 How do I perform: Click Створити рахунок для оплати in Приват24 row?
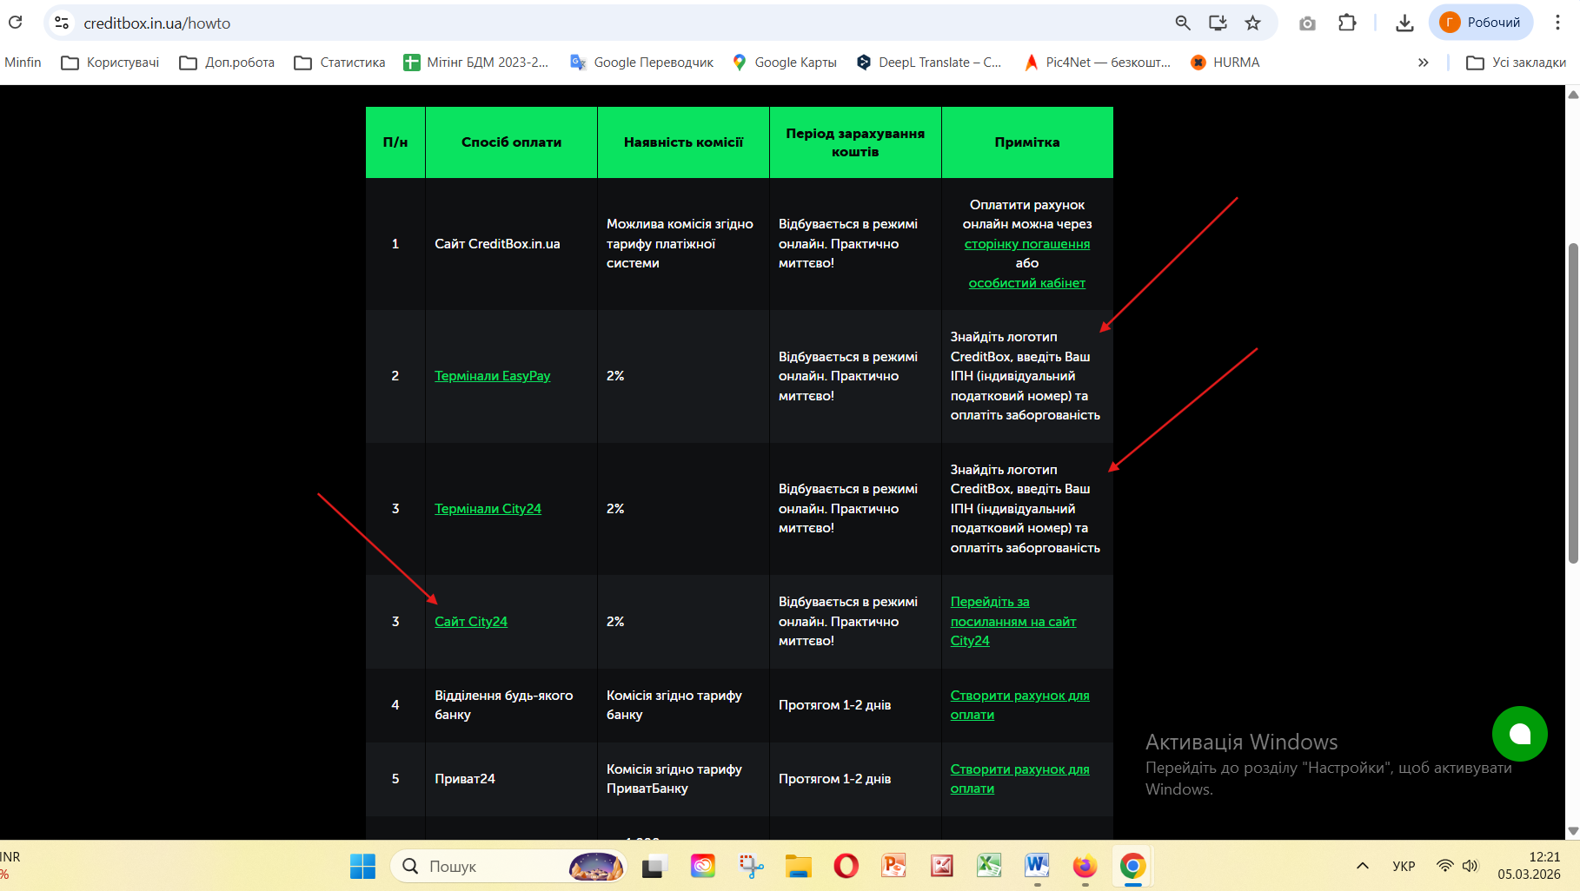click(1020, 779)
